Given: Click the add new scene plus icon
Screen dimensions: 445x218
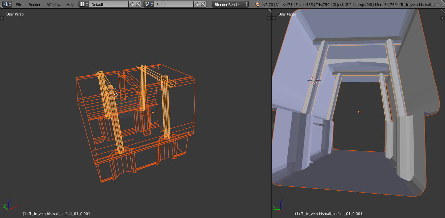Looking at the screenshot, I should click(197, 4).
